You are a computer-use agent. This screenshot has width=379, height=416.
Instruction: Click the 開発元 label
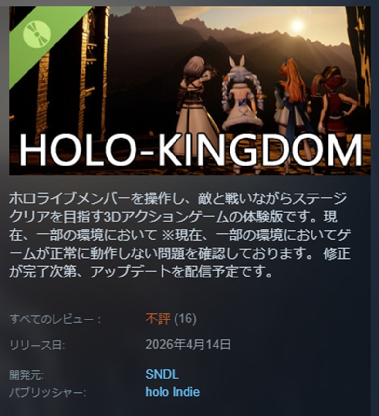pyautogui.click(x=27, y=375)
